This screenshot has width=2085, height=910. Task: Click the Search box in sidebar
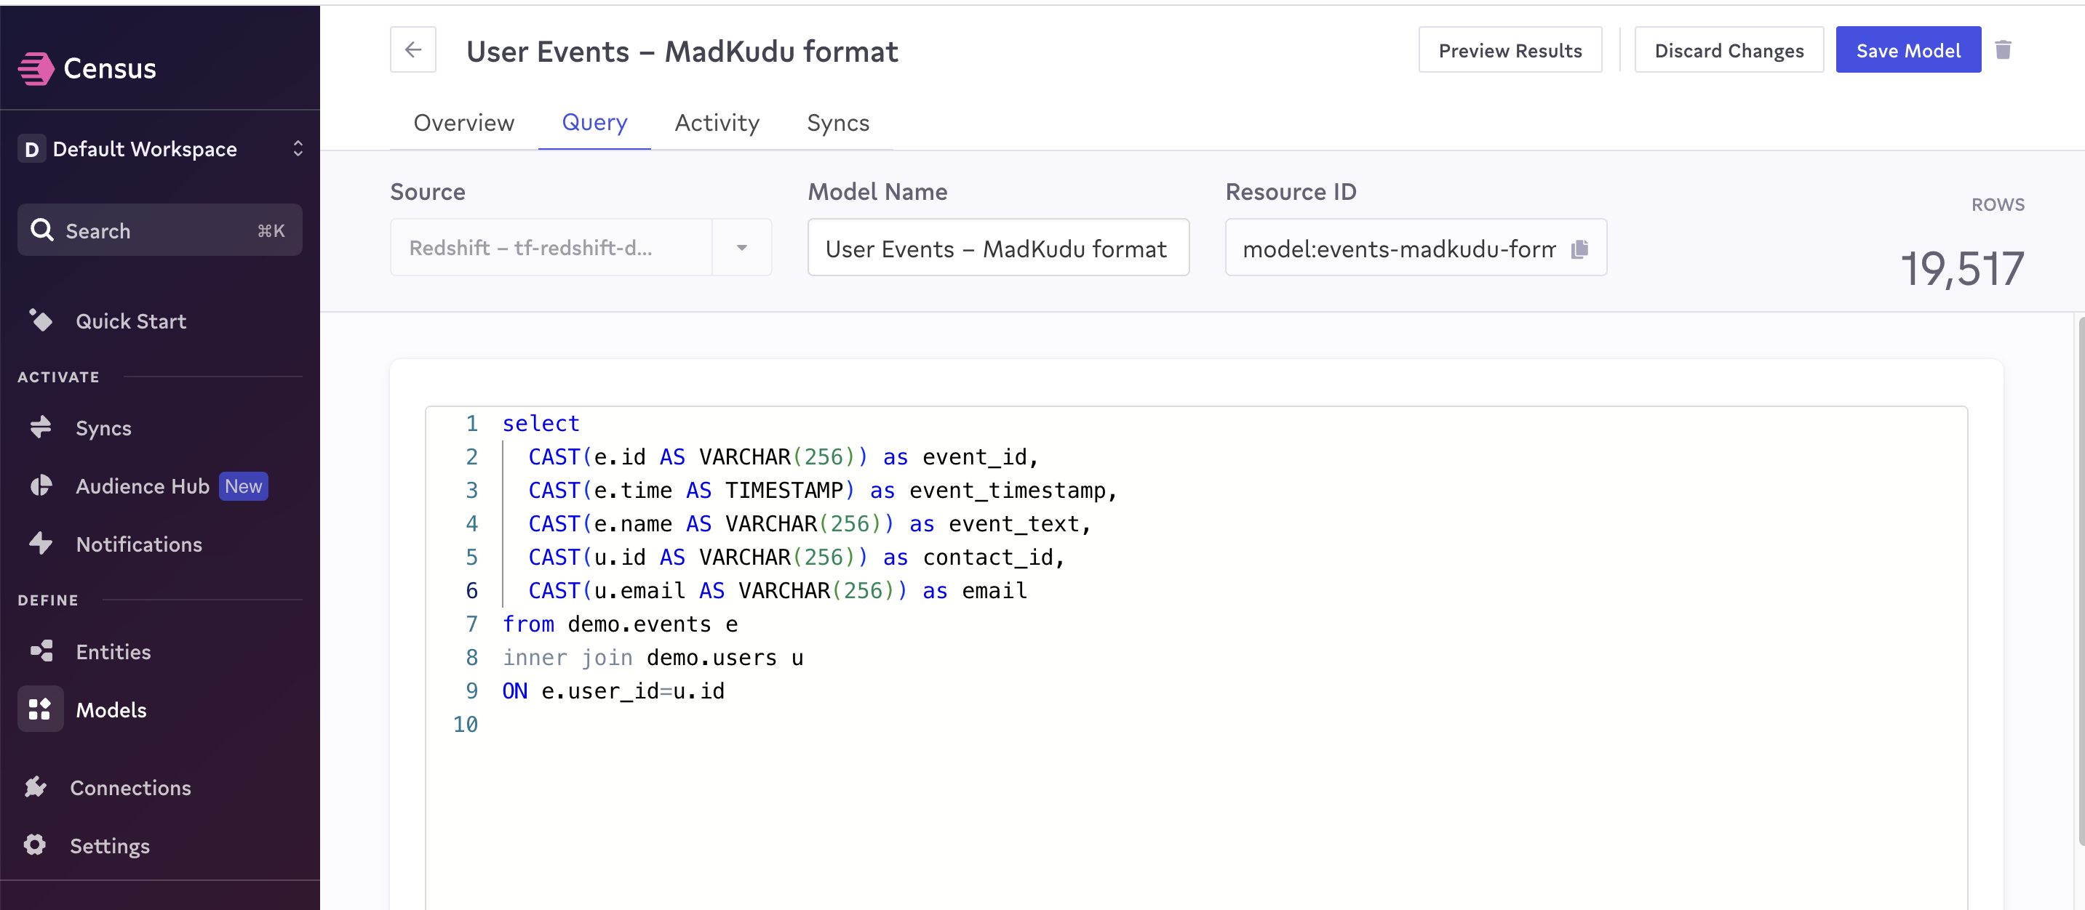click(x=160, y=230)
